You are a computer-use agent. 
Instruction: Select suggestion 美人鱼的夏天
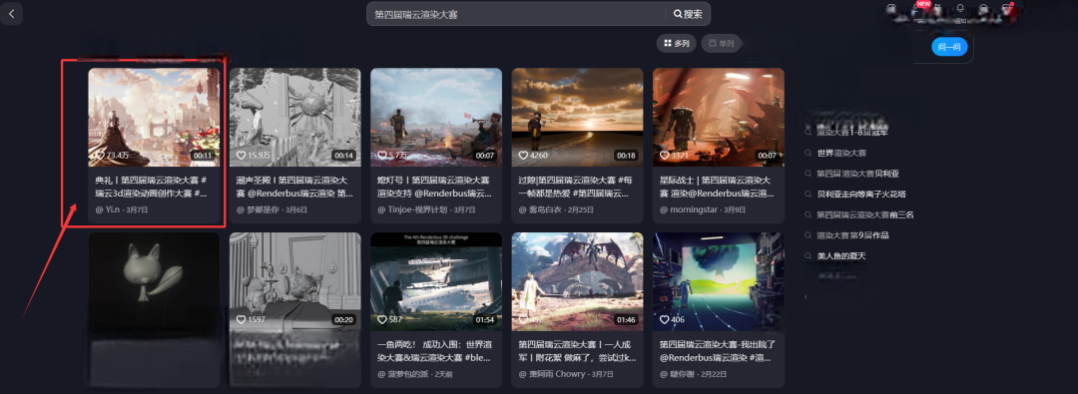[x=840, y=255]
